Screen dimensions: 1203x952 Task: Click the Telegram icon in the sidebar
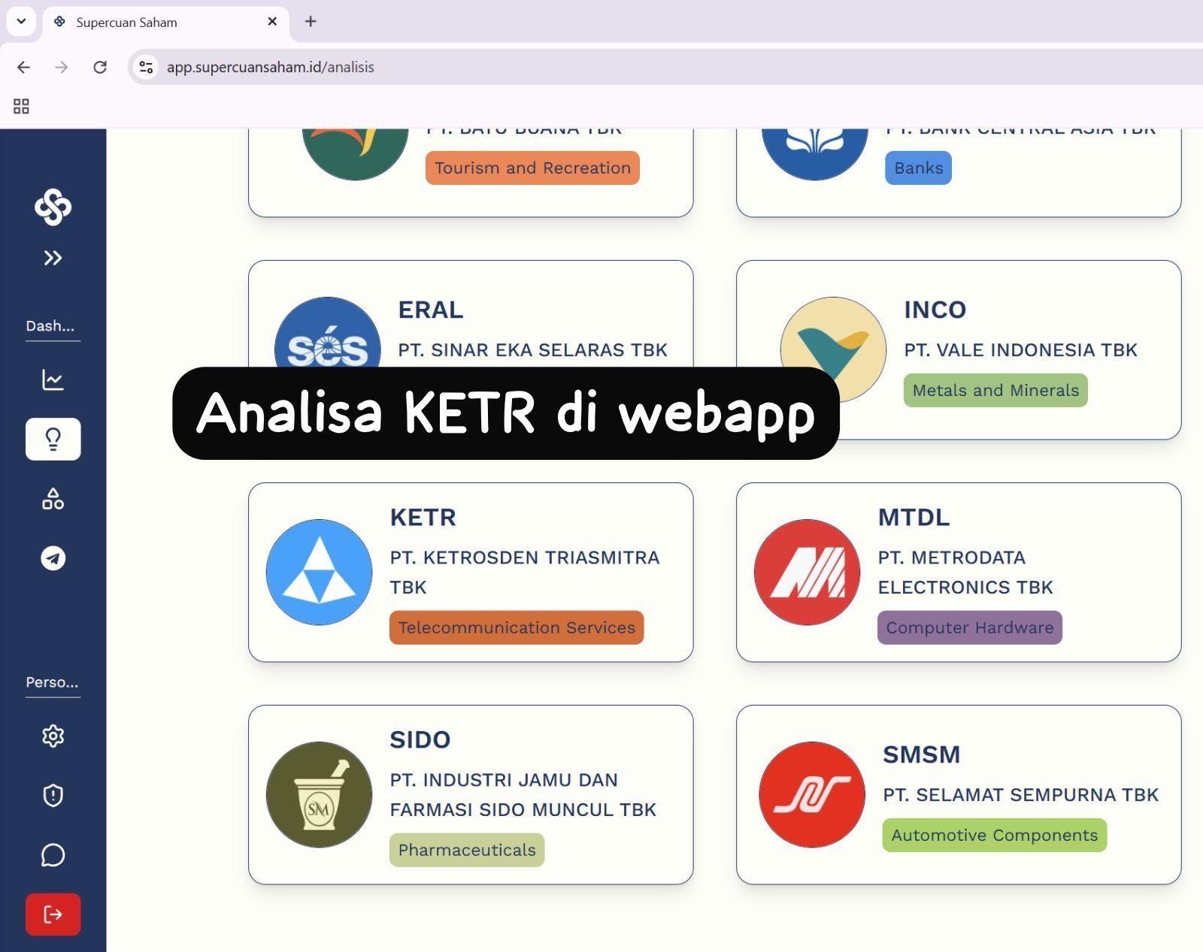coord(53,558)
